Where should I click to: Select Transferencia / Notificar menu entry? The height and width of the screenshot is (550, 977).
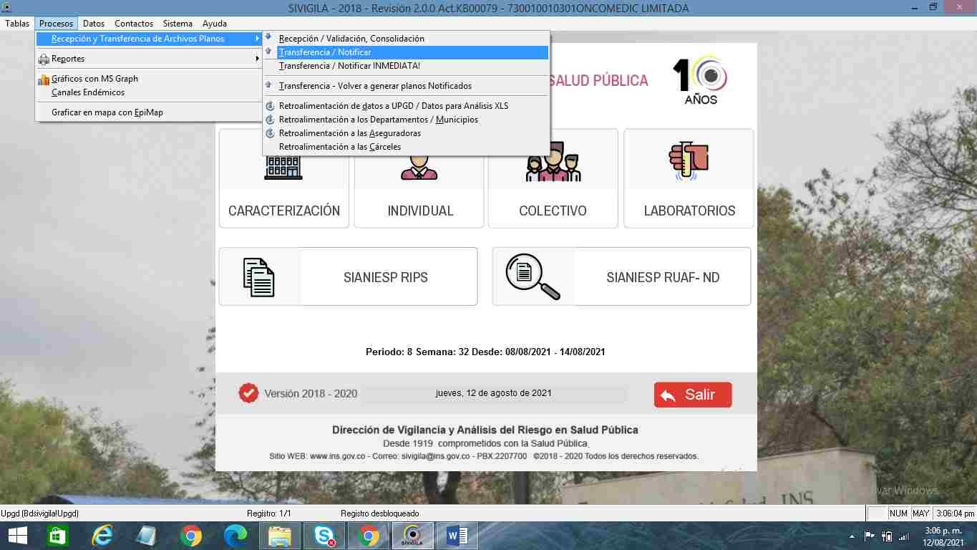(325, 52)
